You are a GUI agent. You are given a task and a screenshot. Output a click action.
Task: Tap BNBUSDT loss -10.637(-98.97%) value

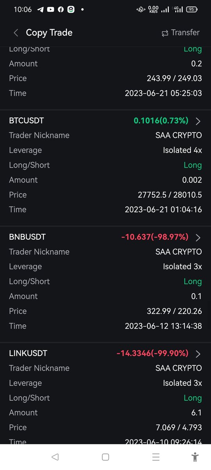coord(155,237)
